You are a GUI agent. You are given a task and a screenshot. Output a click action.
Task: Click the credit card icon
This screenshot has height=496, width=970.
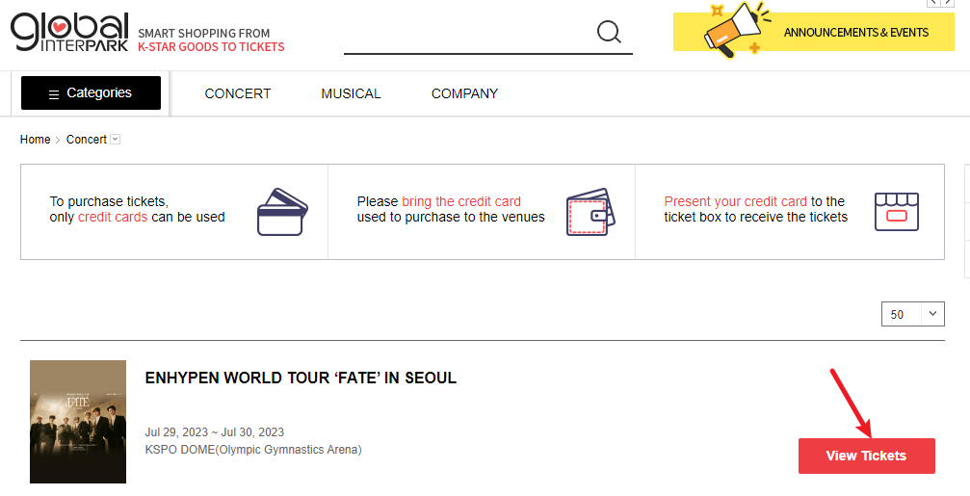click(x=281, y=212)
